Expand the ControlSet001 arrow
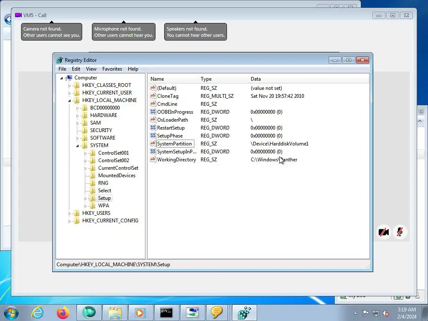 tap(85, 153)
